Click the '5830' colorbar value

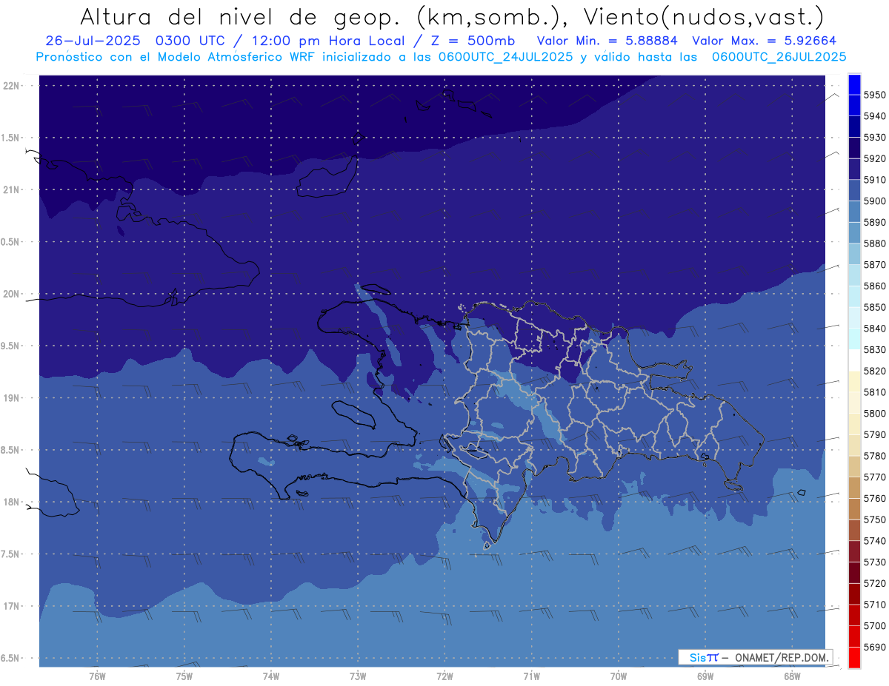[875, 350]
